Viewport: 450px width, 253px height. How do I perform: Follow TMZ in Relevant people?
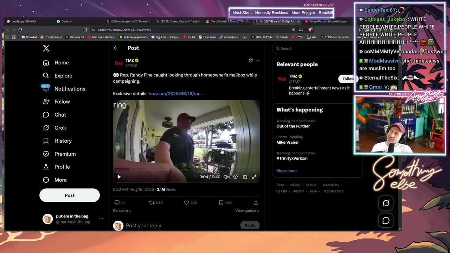348,79
